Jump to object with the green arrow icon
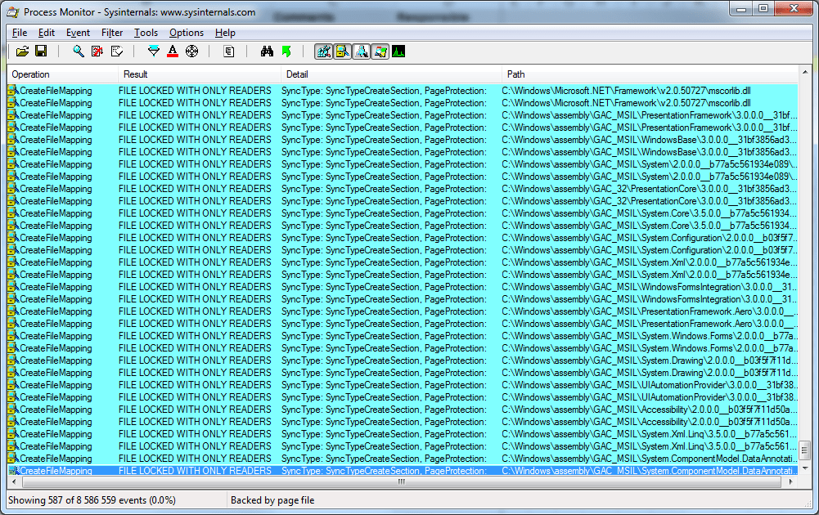This screenshot has width=819, height=515. [x=286, y=51]
